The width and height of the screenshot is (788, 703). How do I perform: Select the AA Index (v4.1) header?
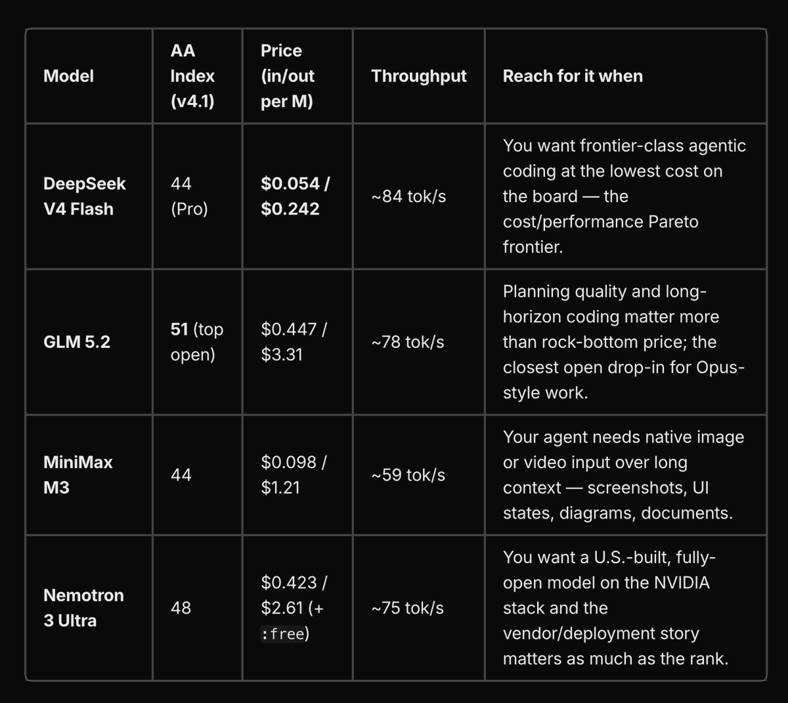click(192, 76)
